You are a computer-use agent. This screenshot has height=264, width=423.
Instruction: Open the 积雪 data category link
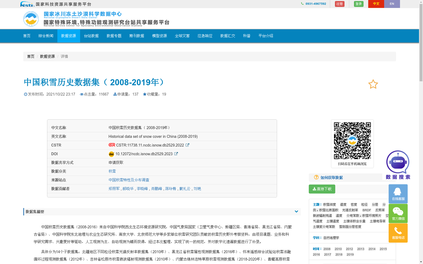click(x=112, y=171)
